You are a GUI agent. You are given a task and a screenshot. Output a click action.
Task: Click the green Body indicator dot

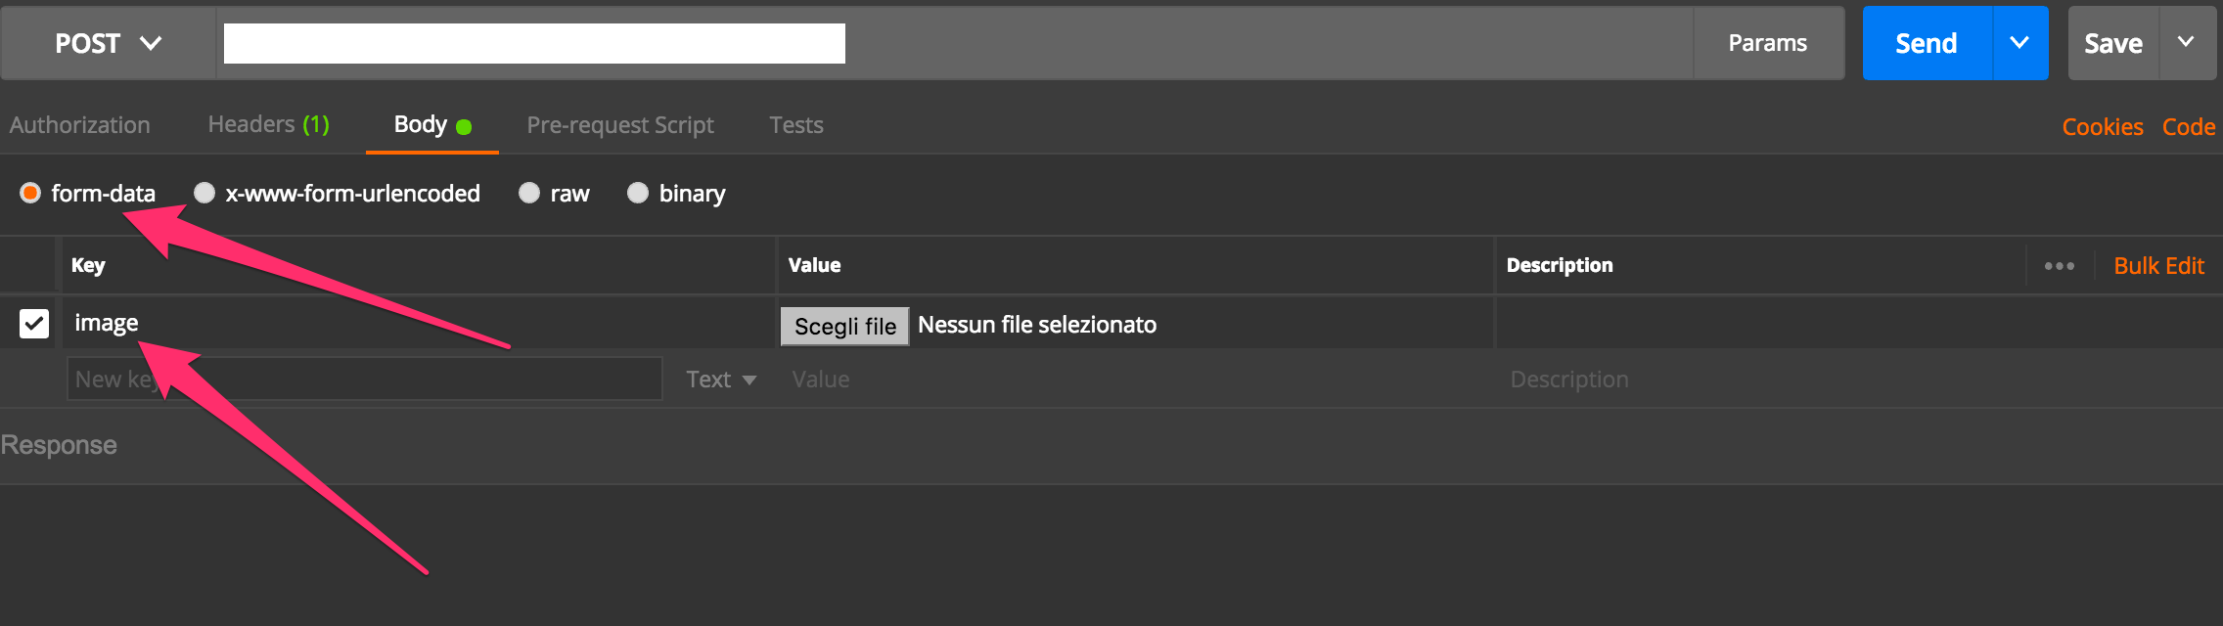pyautogui.click(x=464, y=127)
